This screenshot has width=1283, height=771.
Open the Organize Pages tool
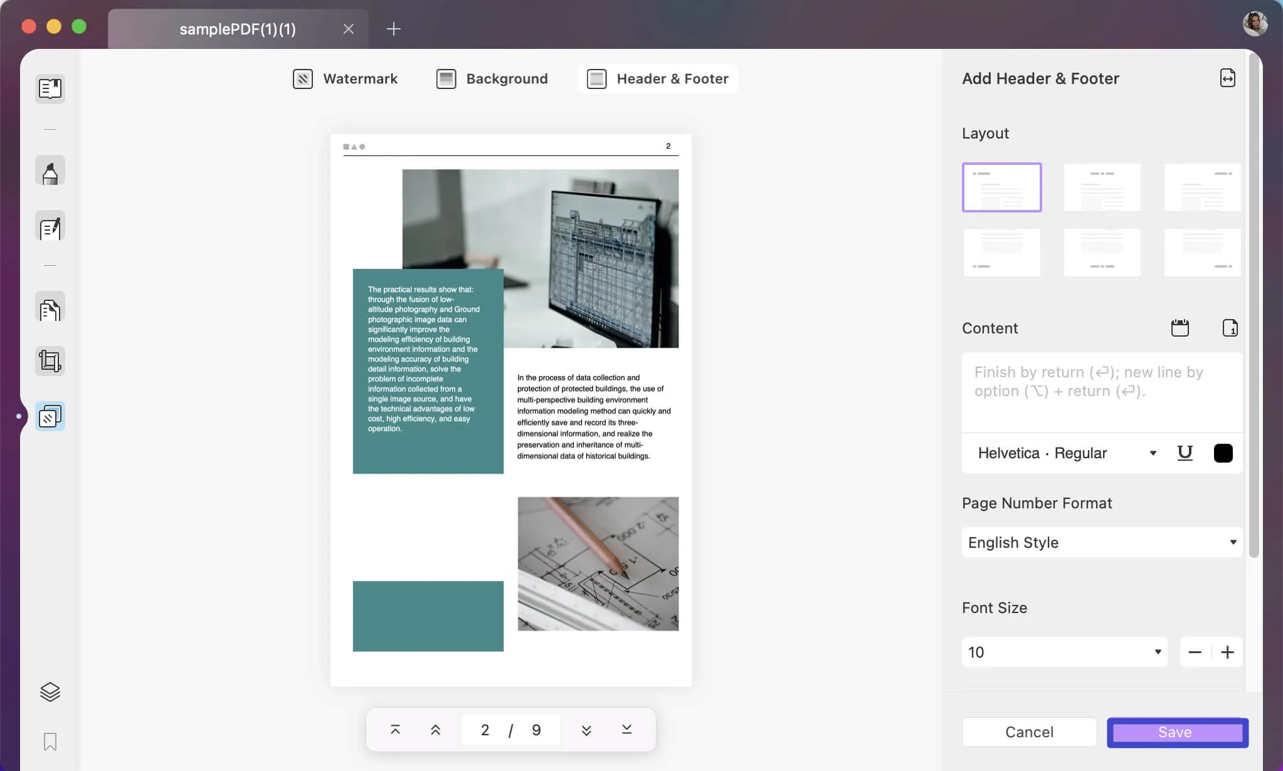[x=50, y=308]
